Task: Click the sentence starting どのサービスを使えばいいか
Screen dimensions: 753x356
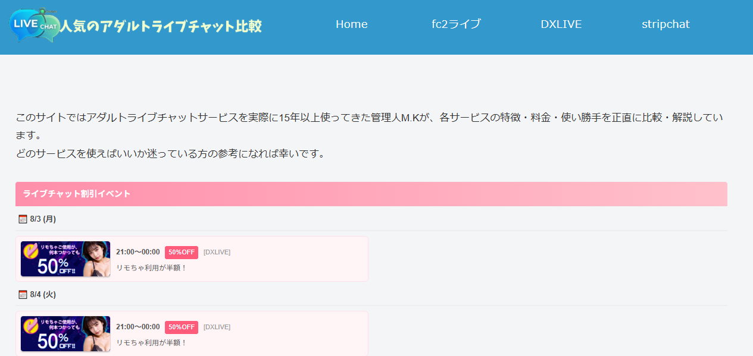Action: (171, 153)
